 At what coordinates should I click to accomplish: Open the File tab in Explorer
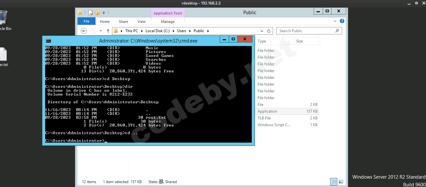[86, 21]
